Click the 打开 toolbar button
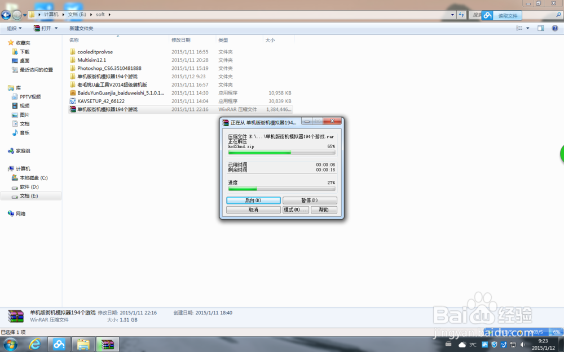Viewport: 564px width, 352px height. click(x=42, y=28)
